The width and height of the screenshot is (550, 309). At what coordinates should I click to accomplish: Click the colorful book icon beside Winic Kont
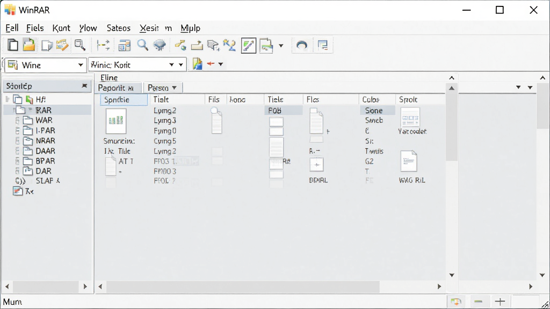coord(198,64)
